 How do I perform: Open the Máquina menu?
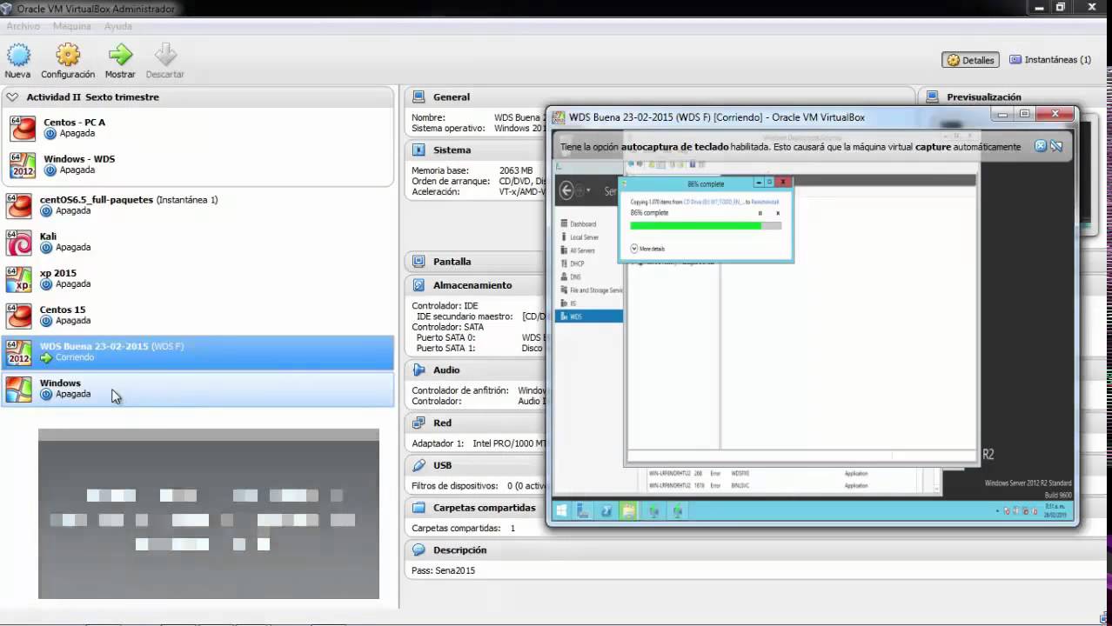pyautogui.click(x=72, y=26)
